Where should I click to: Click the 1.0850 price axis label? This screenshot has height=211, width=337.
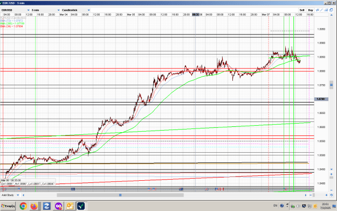321,57
